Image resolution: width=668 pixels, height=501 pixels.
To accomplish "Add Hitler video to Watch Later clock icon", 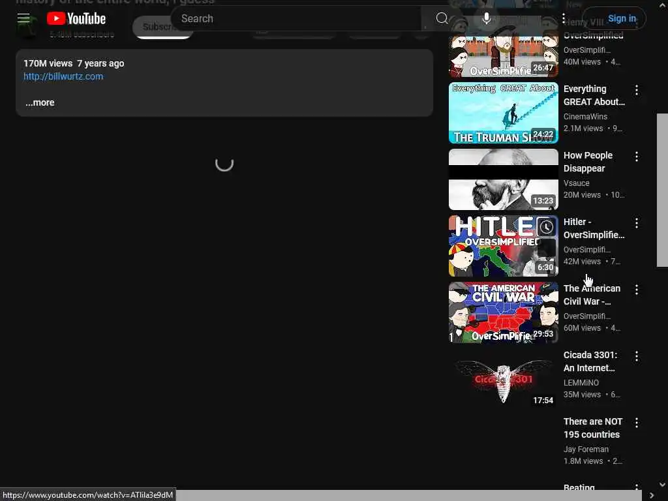I will click(546, 227).
